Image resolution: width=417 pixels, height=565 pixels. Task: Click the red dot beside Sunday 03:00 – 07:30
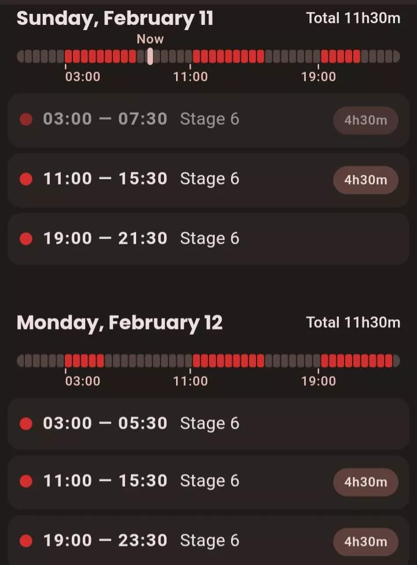pyautogui.click(x=26, y=119)
